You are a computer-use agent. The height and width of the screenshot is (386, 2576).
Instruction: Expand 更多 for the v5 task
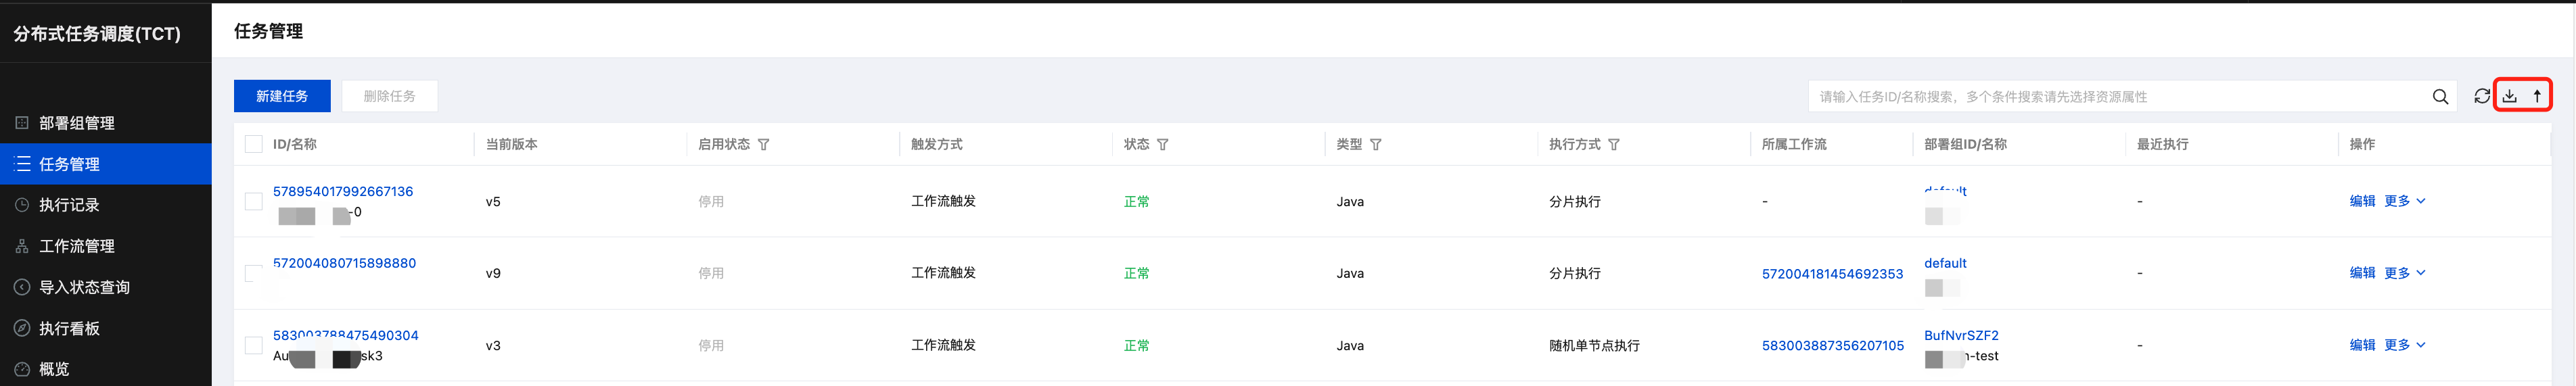2405,201
